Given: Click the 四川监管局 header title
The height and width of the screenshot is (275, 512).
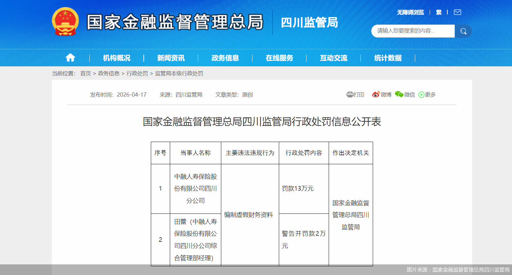Looking at the screenshot, I should (309, 23).
